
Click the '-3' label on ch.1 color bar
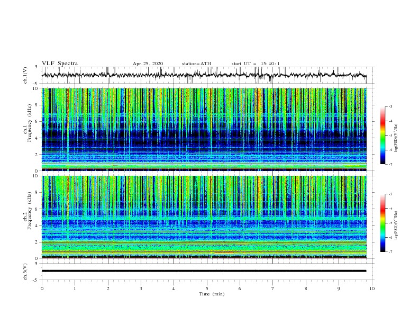390,106
